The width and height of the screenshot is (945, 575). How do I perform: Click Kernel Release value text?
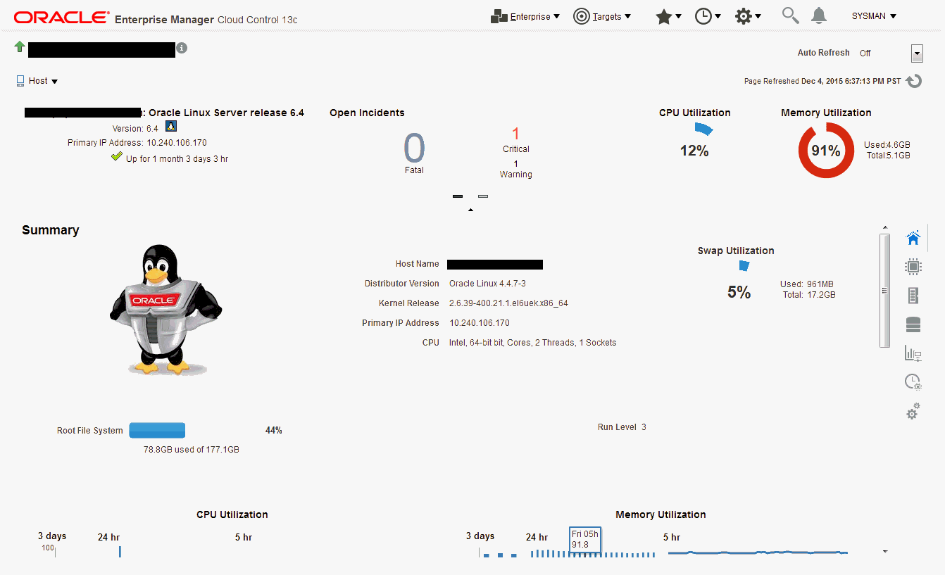(508, 303)
